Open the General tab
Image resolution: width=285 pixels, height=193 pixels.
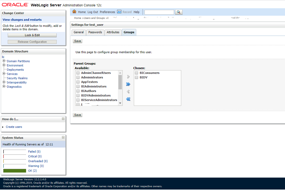79,32
